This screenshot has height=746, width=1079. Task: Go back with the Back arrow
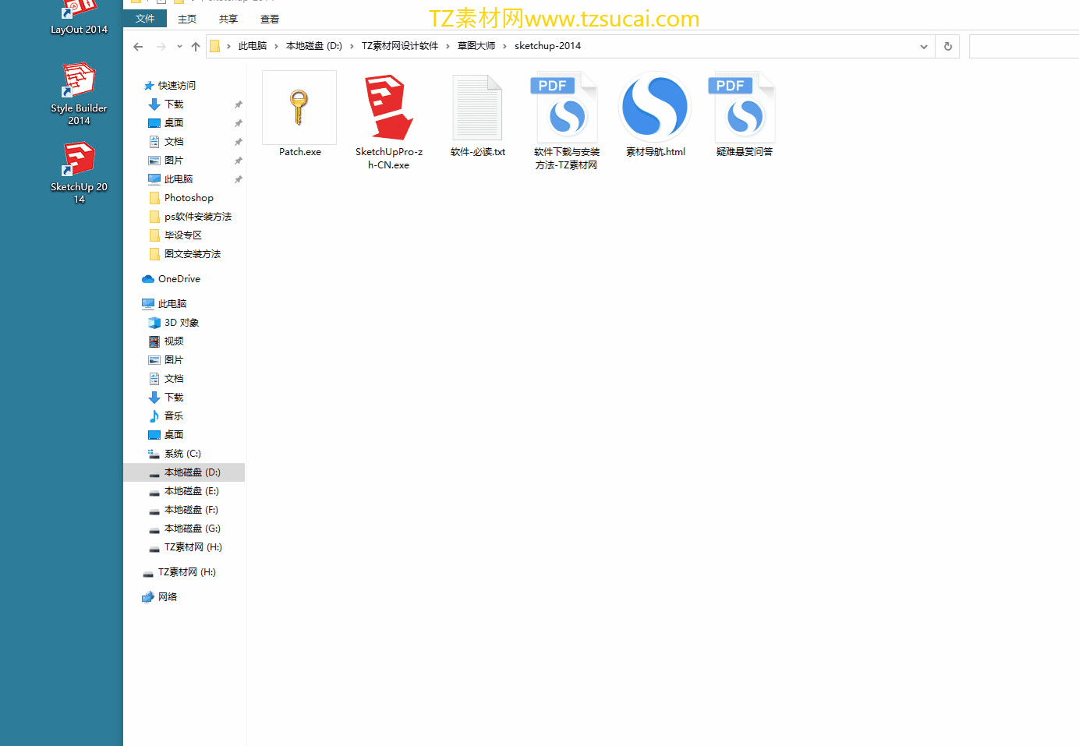138,47
